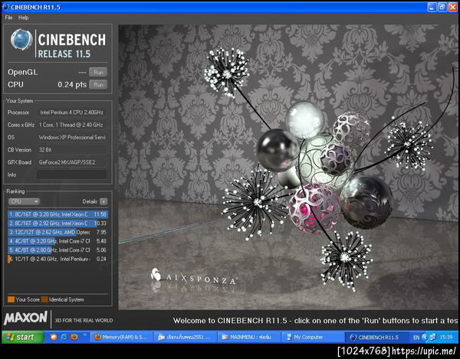This screenshot has width=460, height=359.
Task: Select ranking row 6 Pentium 0.24
Action: 58,259
